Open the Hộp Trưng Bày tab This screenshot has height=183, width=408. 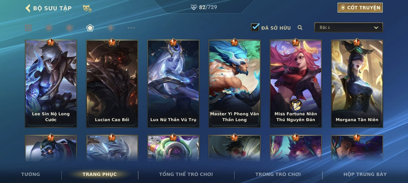click(x=365, y=174)
